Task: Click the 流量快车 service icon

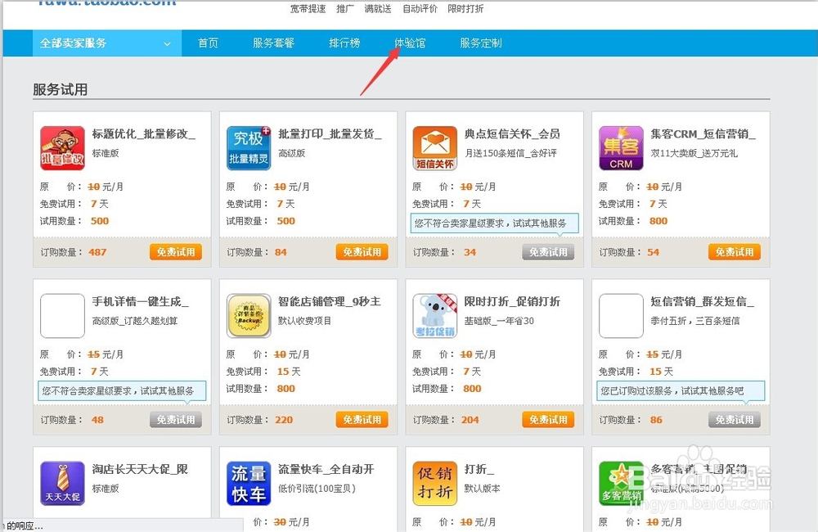Action: pos(249,483)
